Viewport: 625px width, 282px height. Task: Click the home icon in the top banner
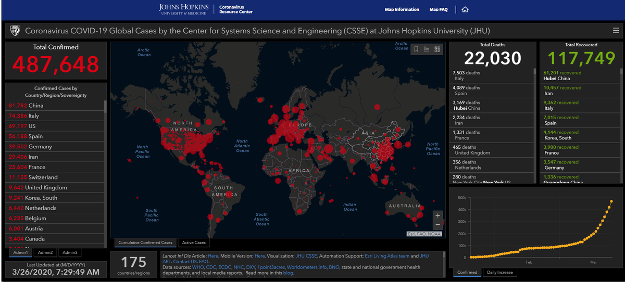click(x=465, y=9)
